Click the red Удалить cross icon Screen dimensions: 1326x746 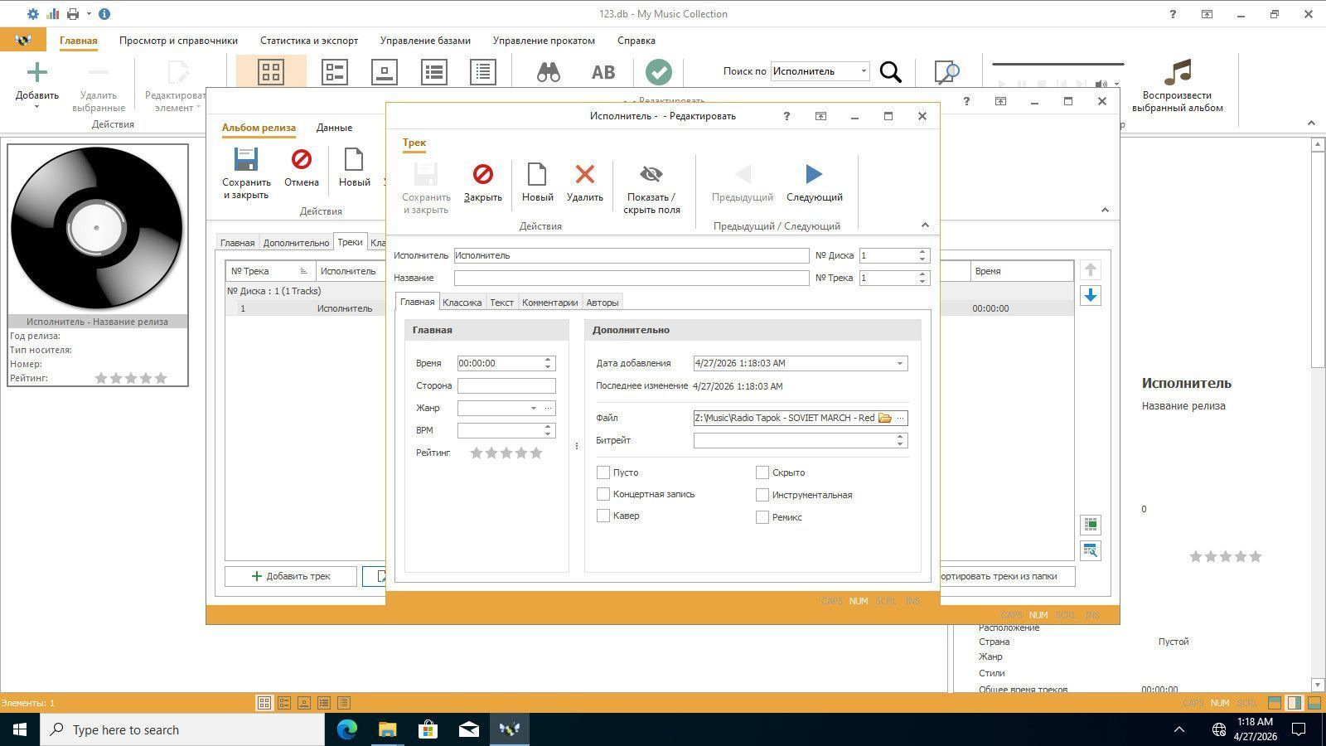click(585, 174)
